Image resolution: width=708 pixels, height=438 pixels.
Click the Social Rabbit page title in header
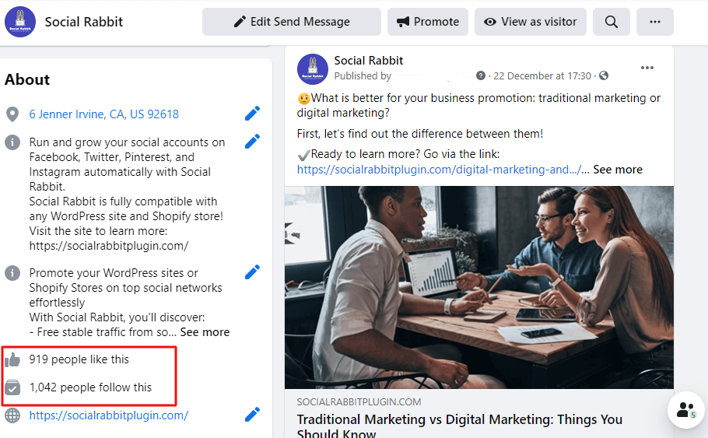tap(83, 22)
